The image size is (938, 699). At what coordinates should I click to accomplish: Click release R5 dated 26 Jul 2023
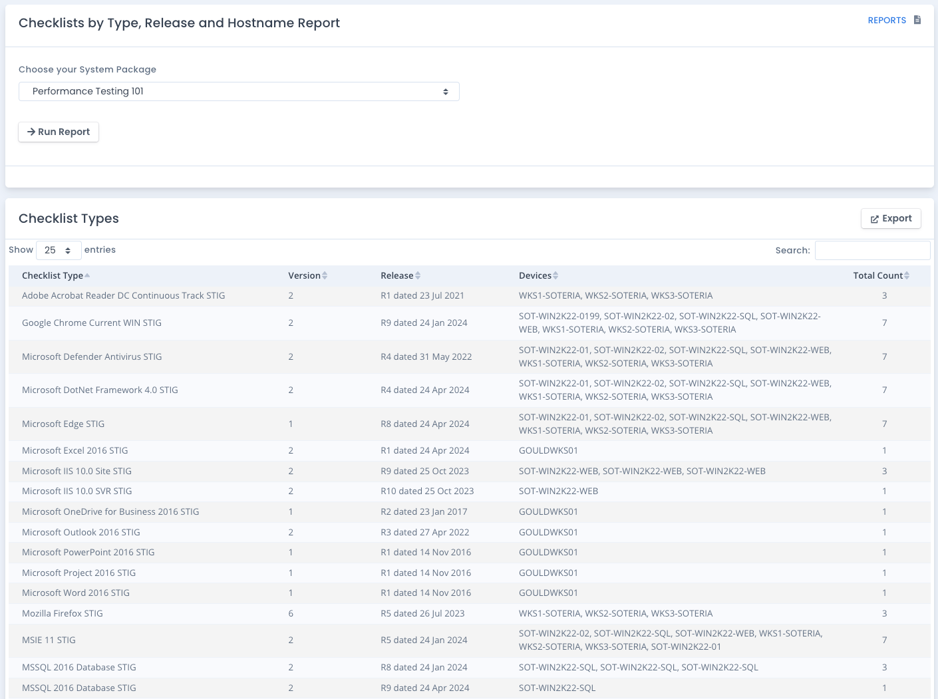(422, 613)
